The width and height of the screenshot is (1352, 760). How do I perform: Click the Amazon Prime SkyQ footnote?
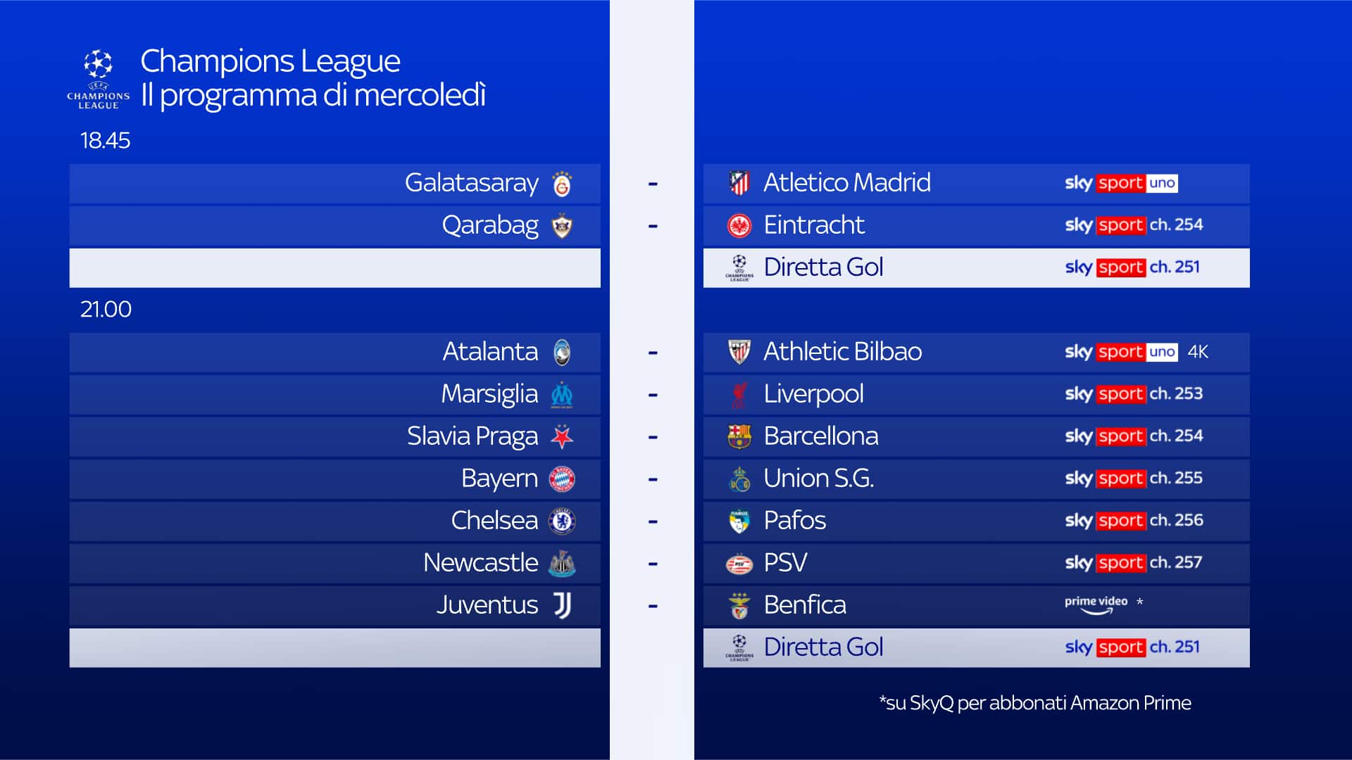point(1034,703)
